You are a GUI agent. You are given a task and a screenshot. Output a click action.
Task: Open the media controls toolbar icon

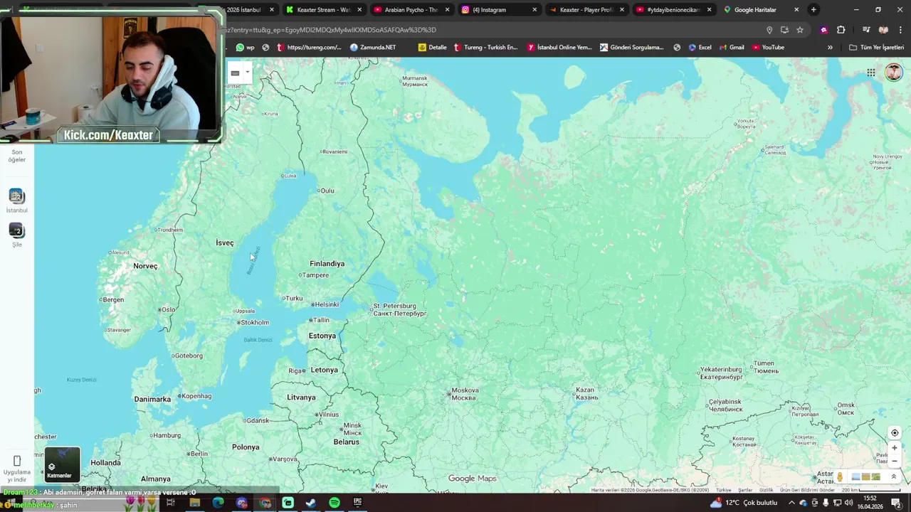click(x=866, y=30)
